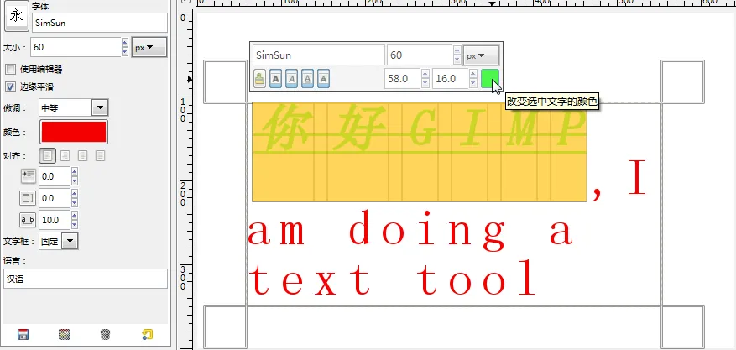Save tool options to a preset

click(x=23, y=335)
